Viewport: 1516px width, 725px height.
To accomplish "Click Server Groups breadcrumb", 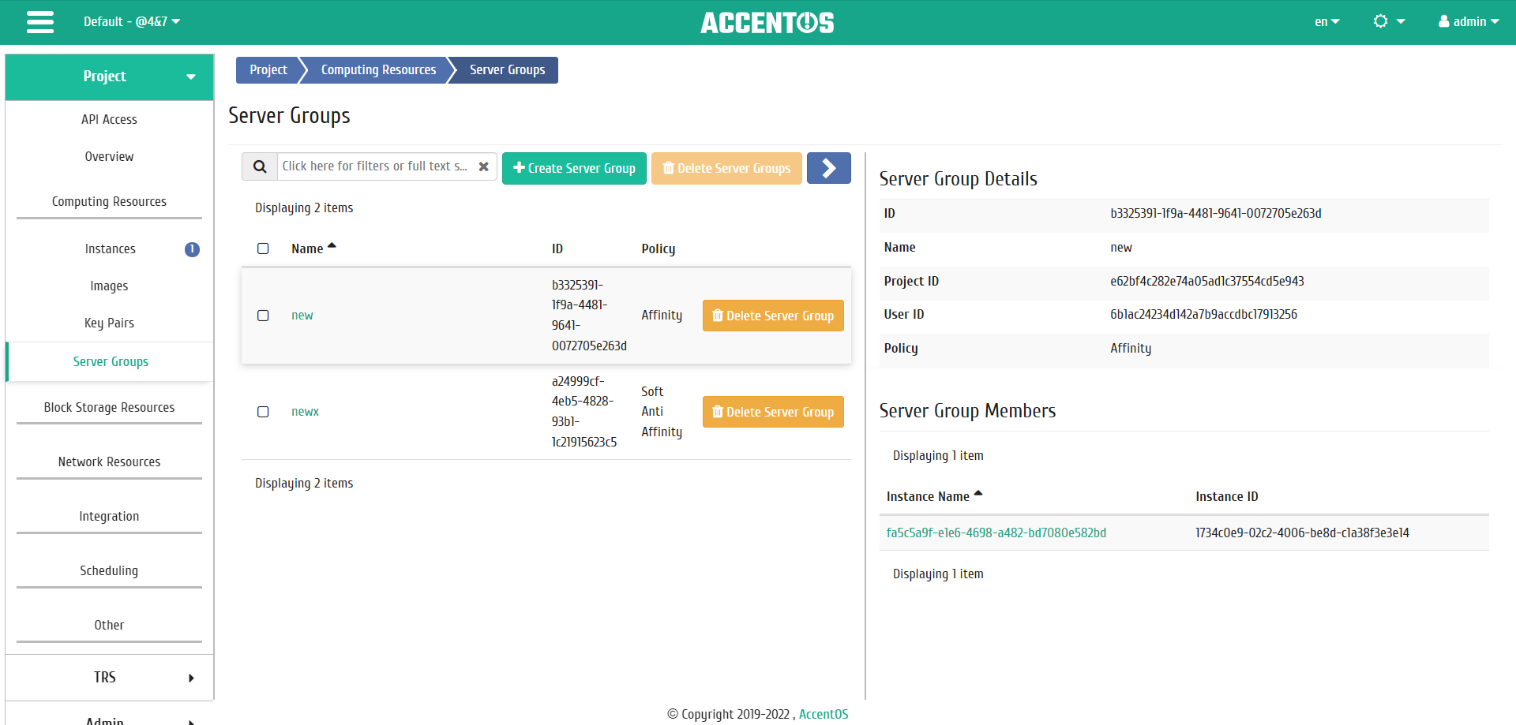I will coord(507,69).
